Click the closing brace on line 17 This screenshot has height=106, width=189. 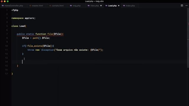tap(12, 74)
